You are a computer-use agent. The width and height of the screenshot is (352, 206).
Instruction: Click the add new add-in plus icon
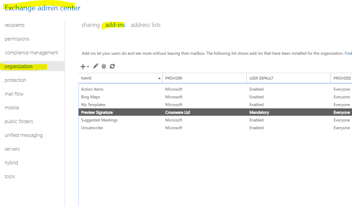[x=83, y=66]
